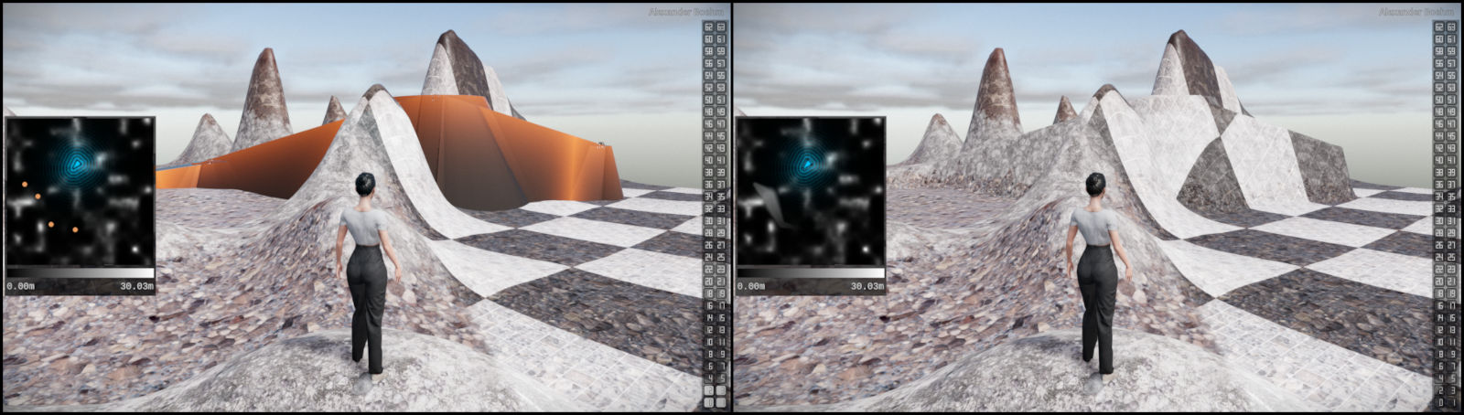Select cyan contour center in the left minimap
This screenshot has width=1464, height=415.
pyautogui.click(x=79, y=164)
